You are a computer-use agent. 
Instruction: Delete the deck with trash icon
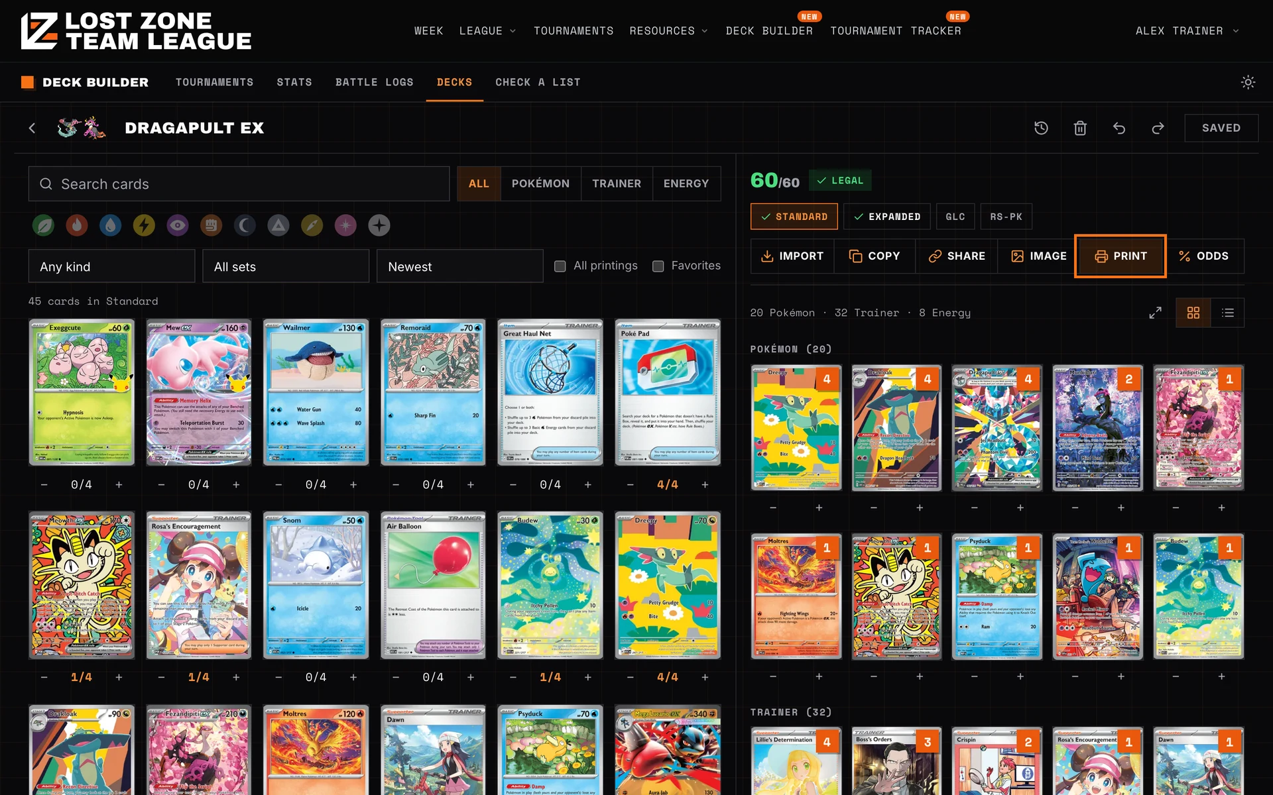point(1080,128)
